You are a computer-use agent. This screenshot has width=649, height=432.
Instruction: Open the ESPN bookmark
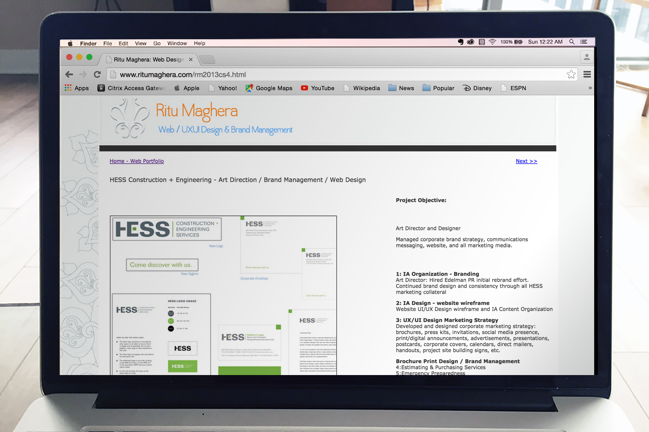tap(513, 88)
